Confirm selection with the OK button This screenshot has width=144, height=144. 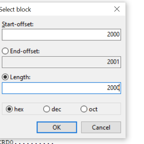click(57, 127)
